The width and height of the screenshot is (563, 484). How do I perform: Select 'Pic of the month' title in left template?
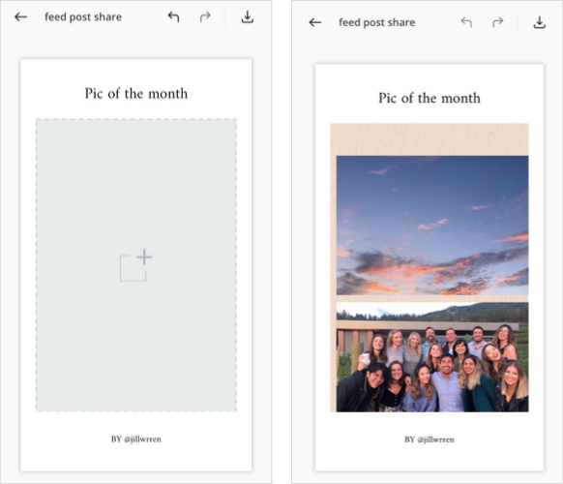[136, 94]
